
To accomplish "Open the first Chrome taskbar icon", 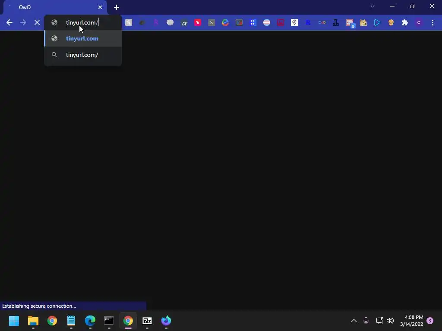I will [52, 321].
